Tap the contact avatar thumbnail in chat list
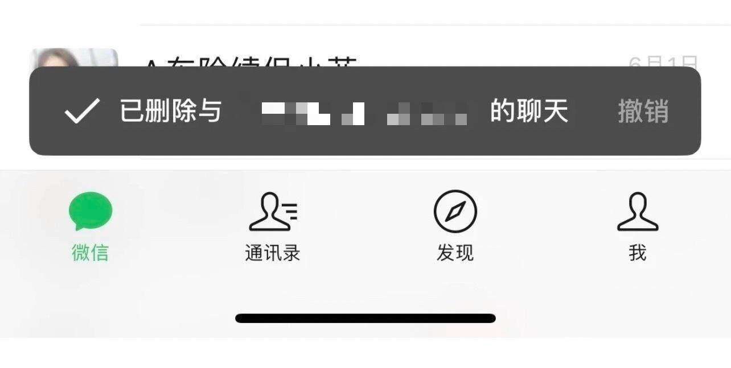The image size is (731, 368). 73,57
